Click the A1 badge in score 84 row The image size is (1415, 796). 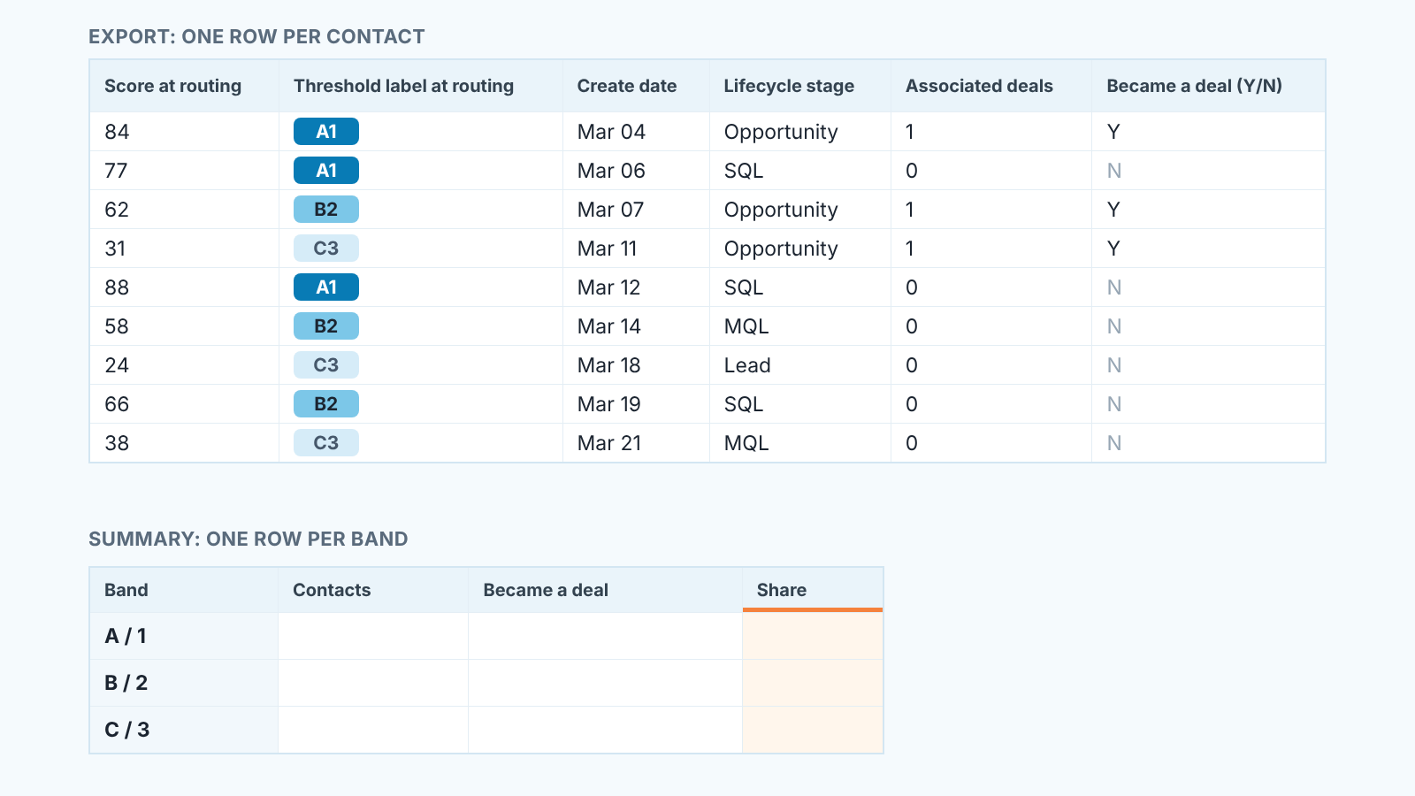326,132
